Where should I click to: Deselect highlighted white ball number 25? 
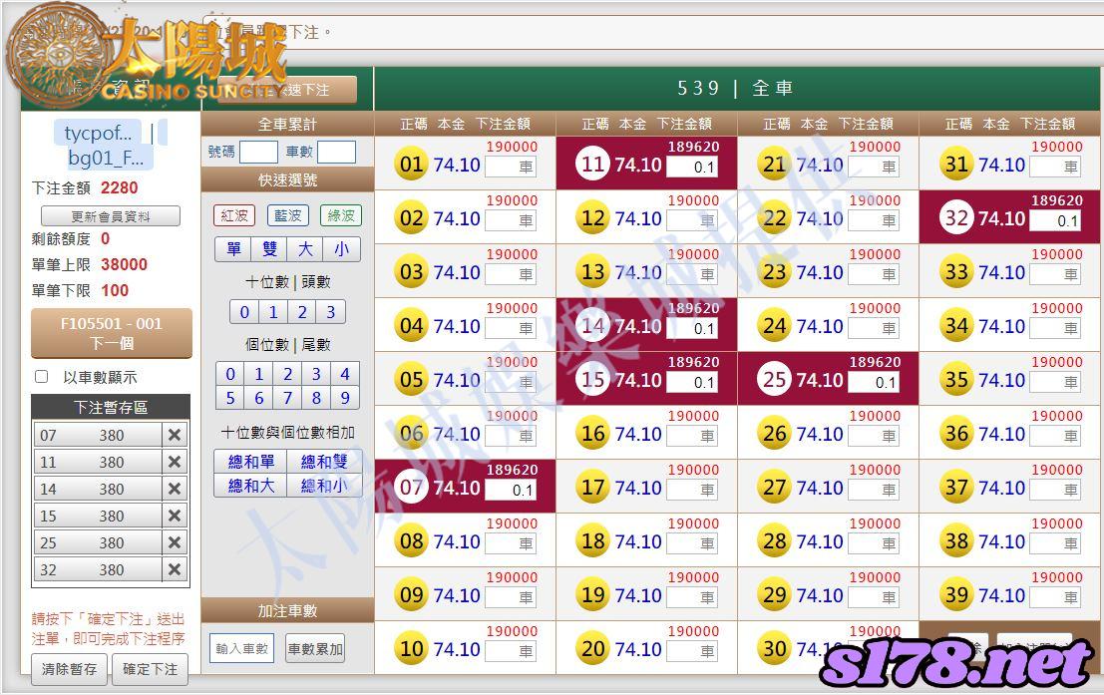click(x=775, y=380)
